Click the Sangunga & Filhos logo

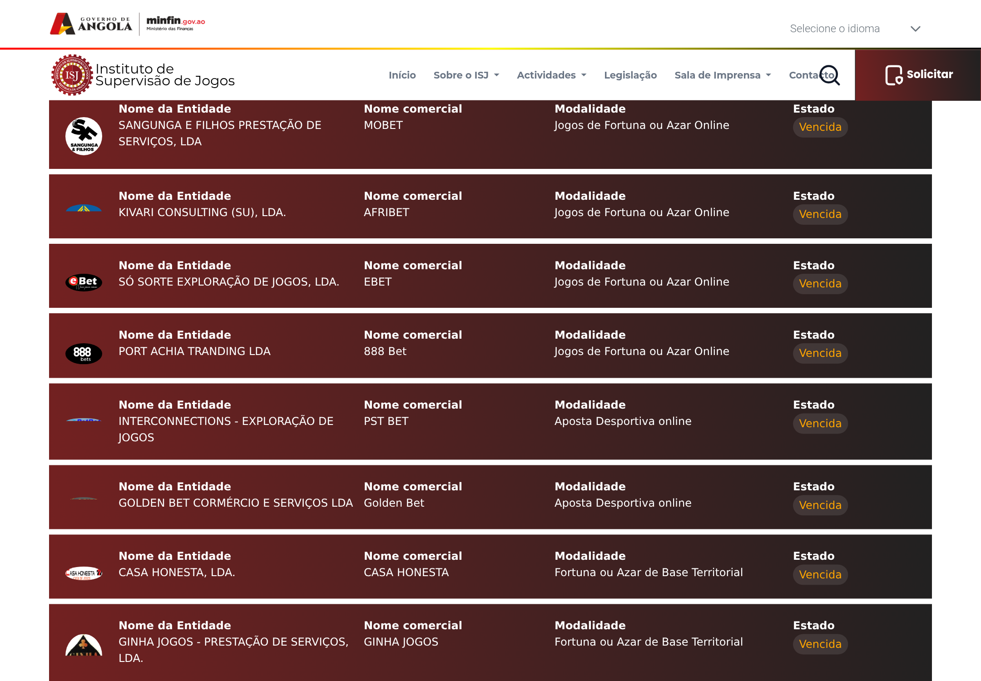[x=84, y=136]
